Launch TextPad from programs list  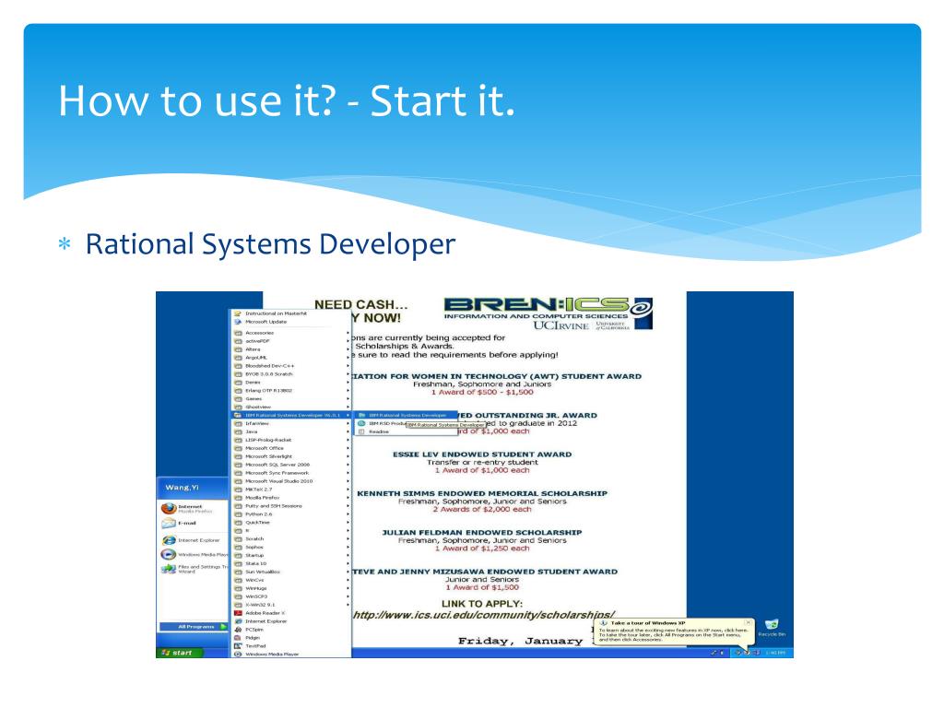290,646
